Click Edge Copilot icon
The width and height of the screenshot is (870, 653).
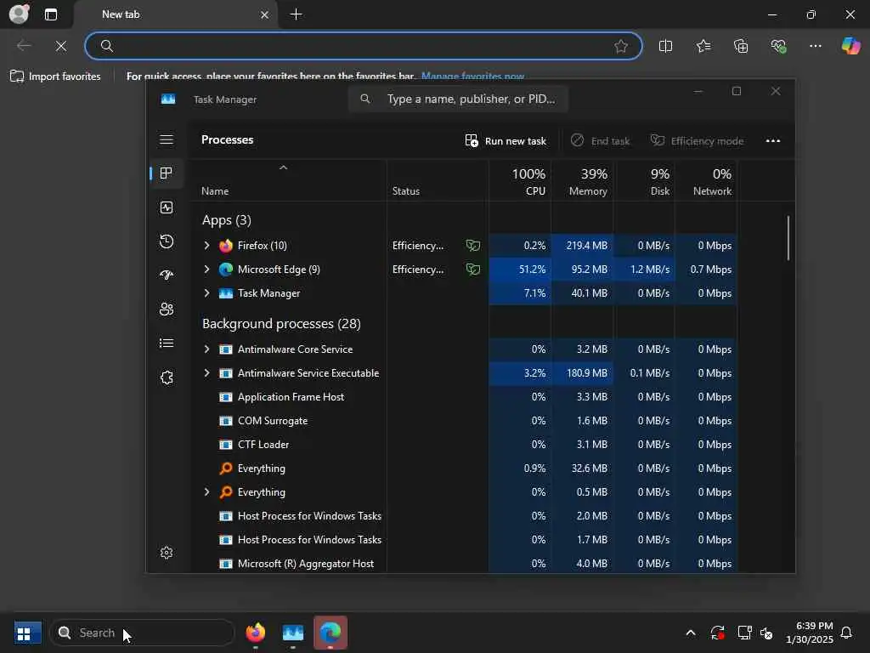(850, 46)
